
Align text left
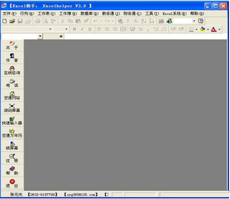point(99,29)
